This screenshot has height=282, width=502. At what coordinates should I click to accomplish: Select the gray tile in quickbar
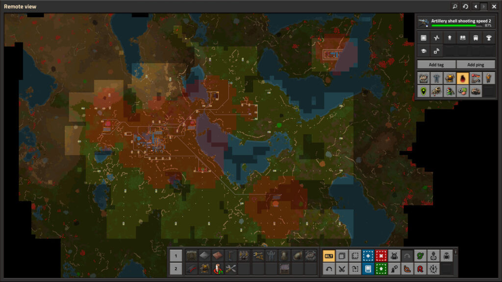click(x=204, y=256)
